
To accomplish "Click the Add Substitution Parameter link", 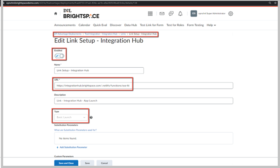I will (x=72, y=147).
